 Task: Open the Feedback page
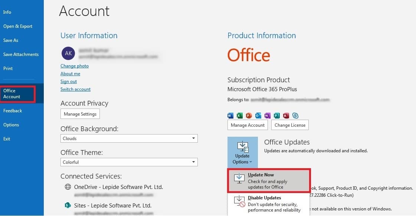pyautogui.click(x=13, y=111)
